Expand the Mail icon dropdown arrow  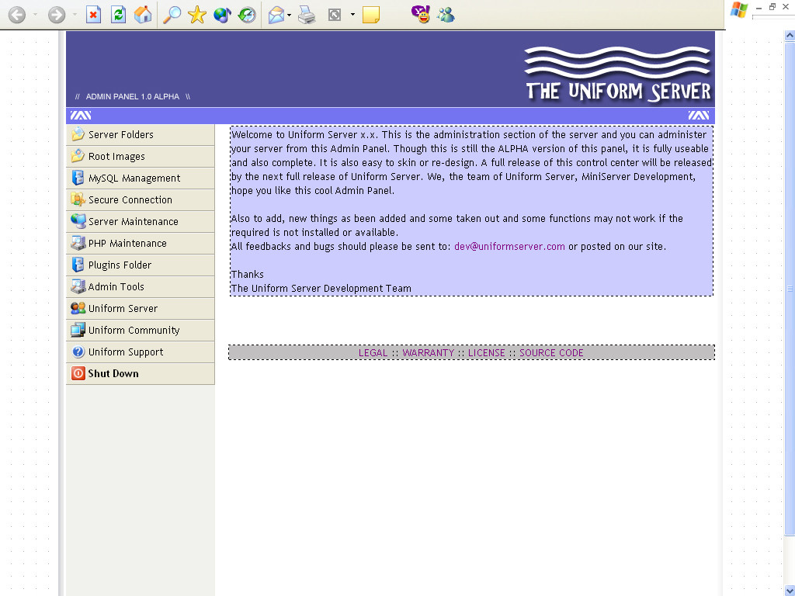click(289, 16)
